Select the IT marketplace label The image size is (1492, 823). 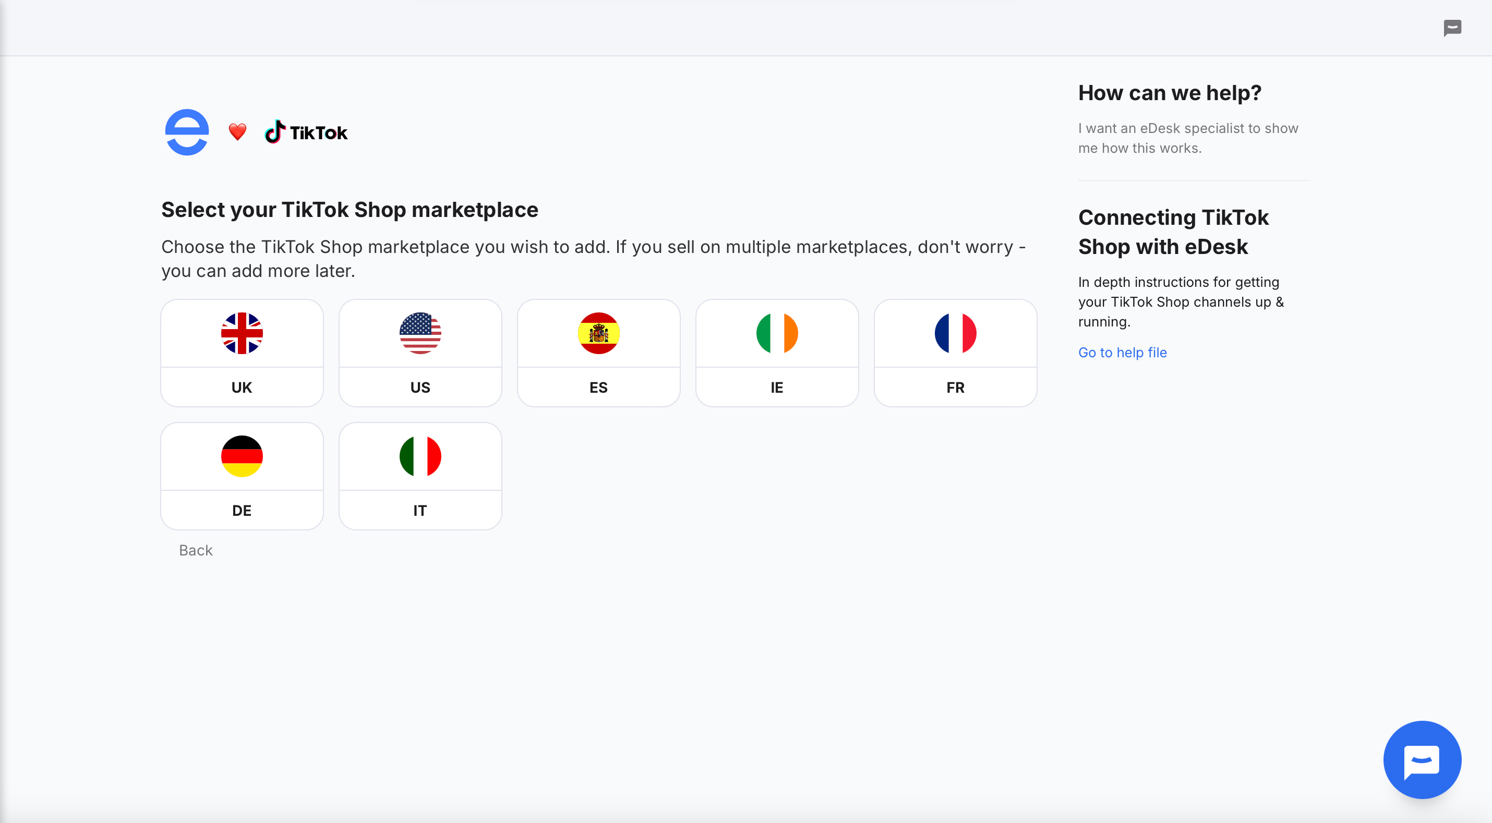(420, 511)
